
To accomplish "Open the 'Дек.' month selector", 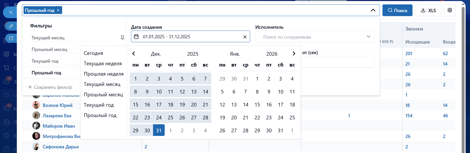I will point(156,54).
